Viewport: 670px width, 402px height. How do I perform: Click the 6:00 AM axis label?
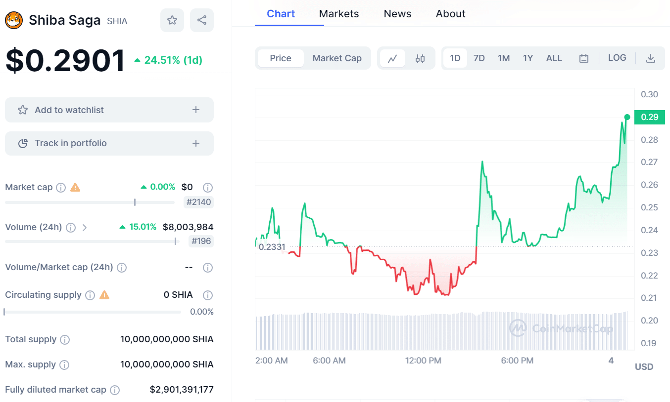(329, 361)
